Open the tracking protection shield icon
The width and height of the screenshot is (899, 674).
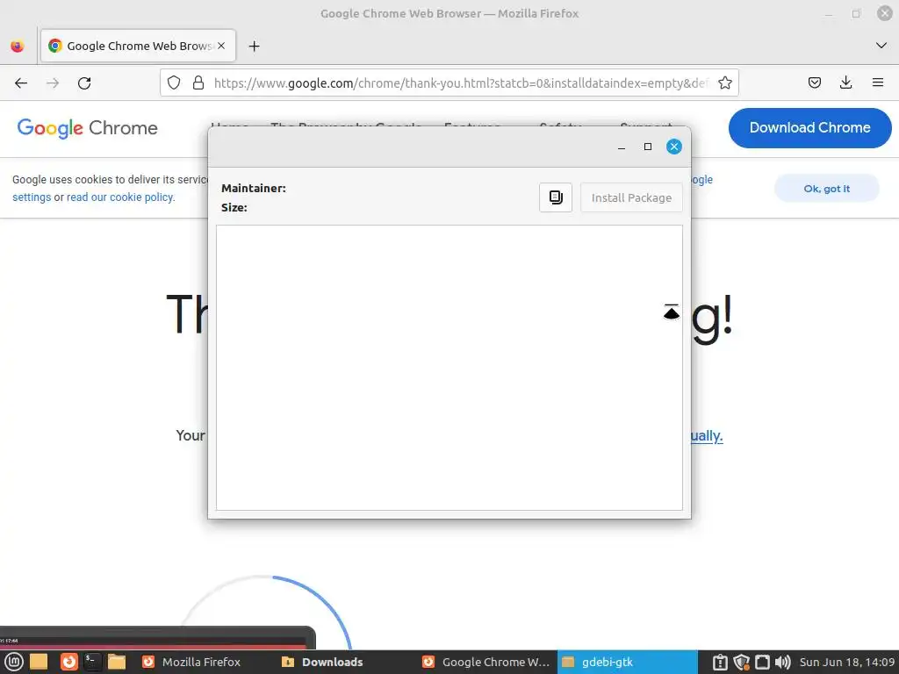pos(174,83)
